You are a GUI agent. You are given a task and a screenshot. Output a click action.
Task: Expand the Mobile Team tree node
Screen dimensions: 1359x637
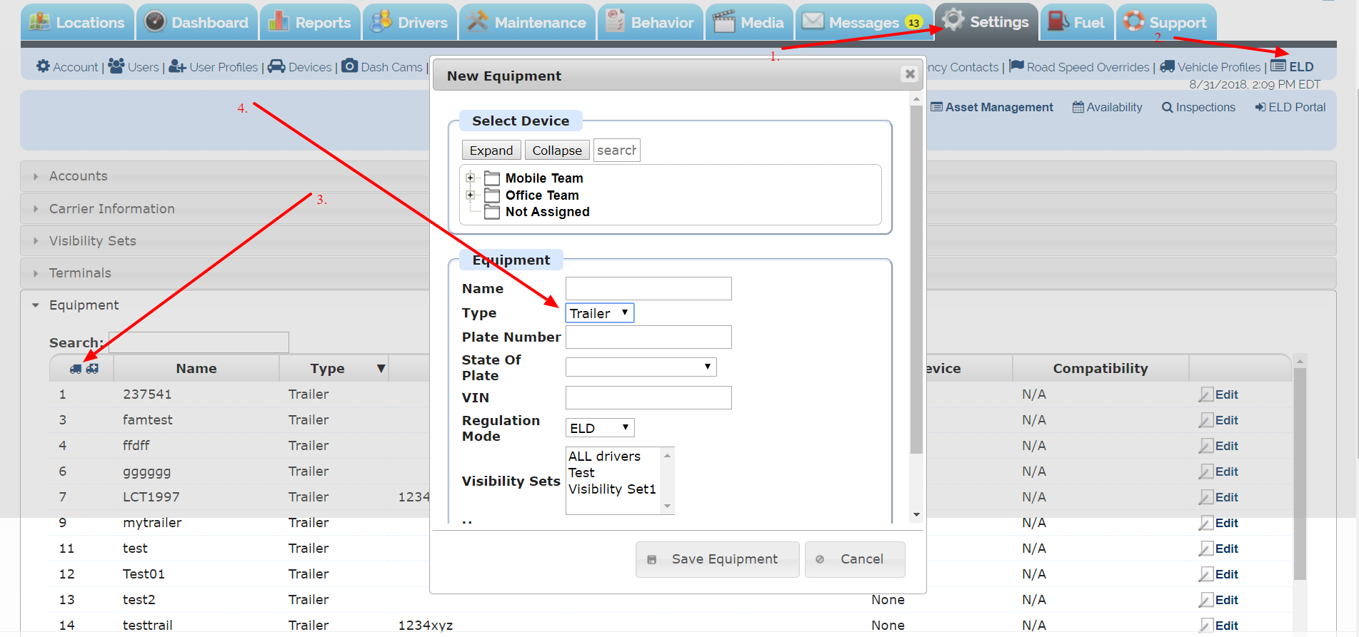click(470, 178)
